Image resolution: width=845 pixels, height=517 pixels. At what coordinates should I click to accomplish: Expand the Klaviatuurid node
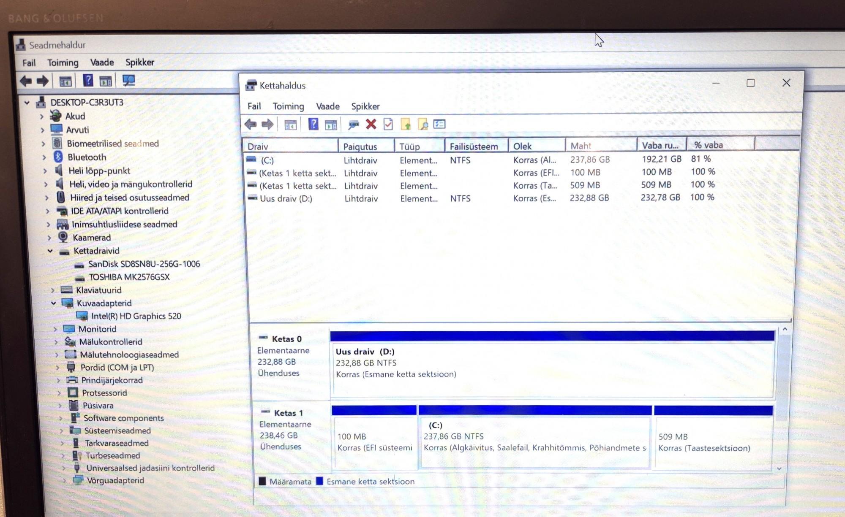tap(52, 290)
